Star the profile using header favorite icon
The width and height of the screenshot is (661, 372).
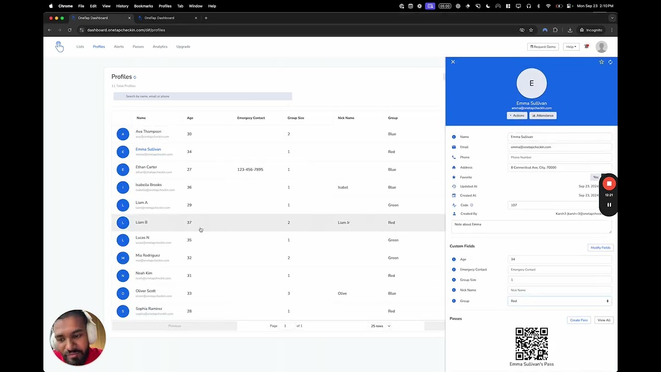point(601,62)
